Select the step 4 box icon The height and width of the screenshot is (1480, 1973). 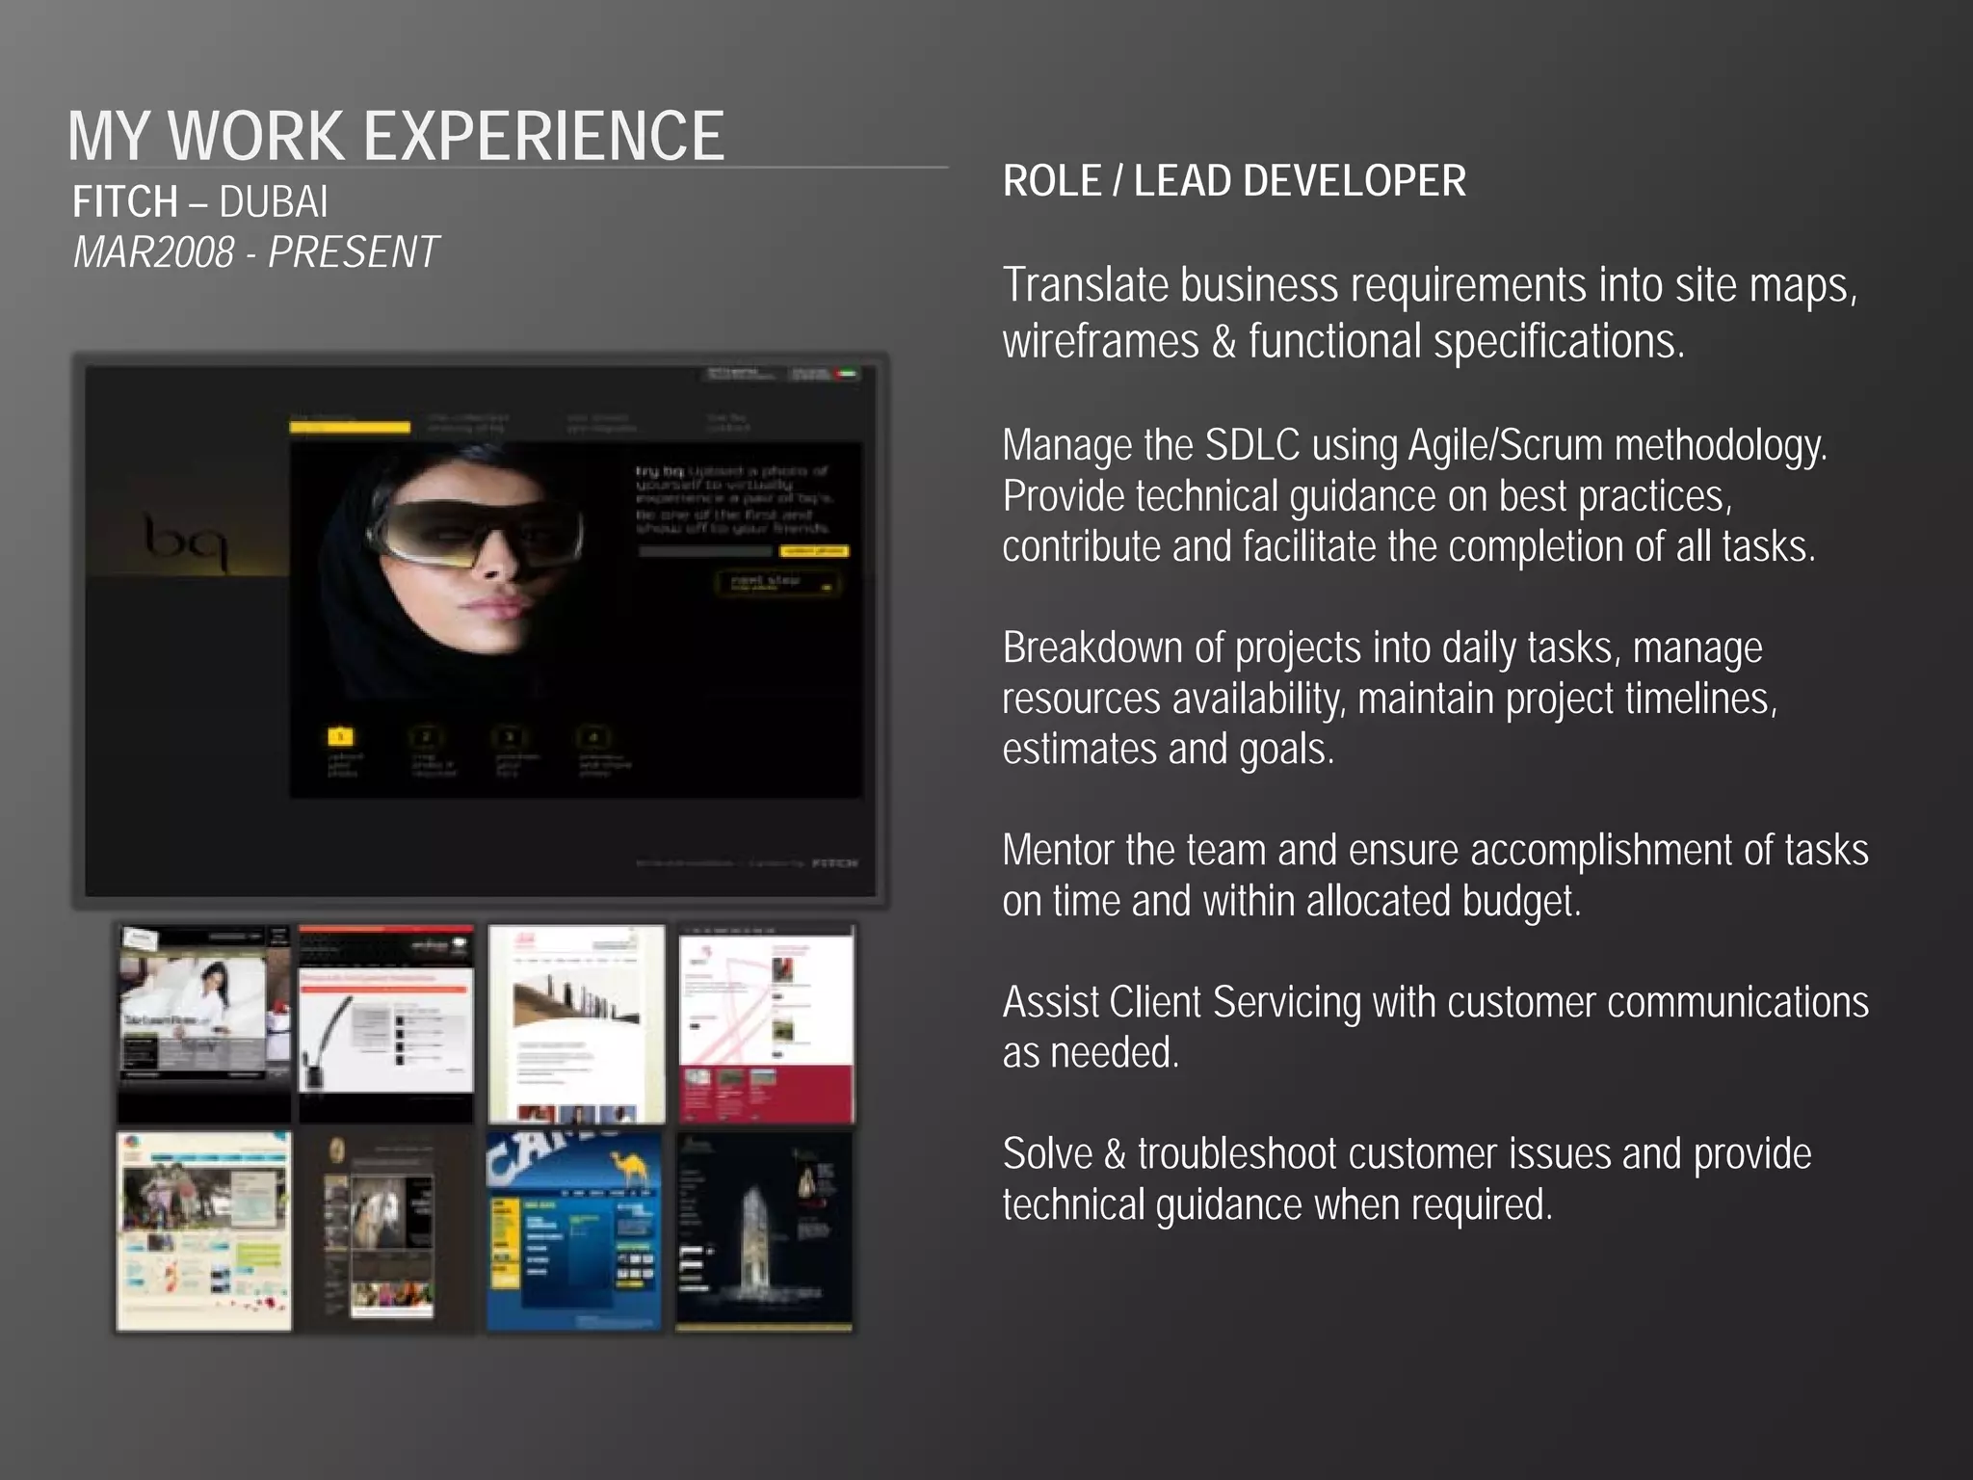[592, 737]
